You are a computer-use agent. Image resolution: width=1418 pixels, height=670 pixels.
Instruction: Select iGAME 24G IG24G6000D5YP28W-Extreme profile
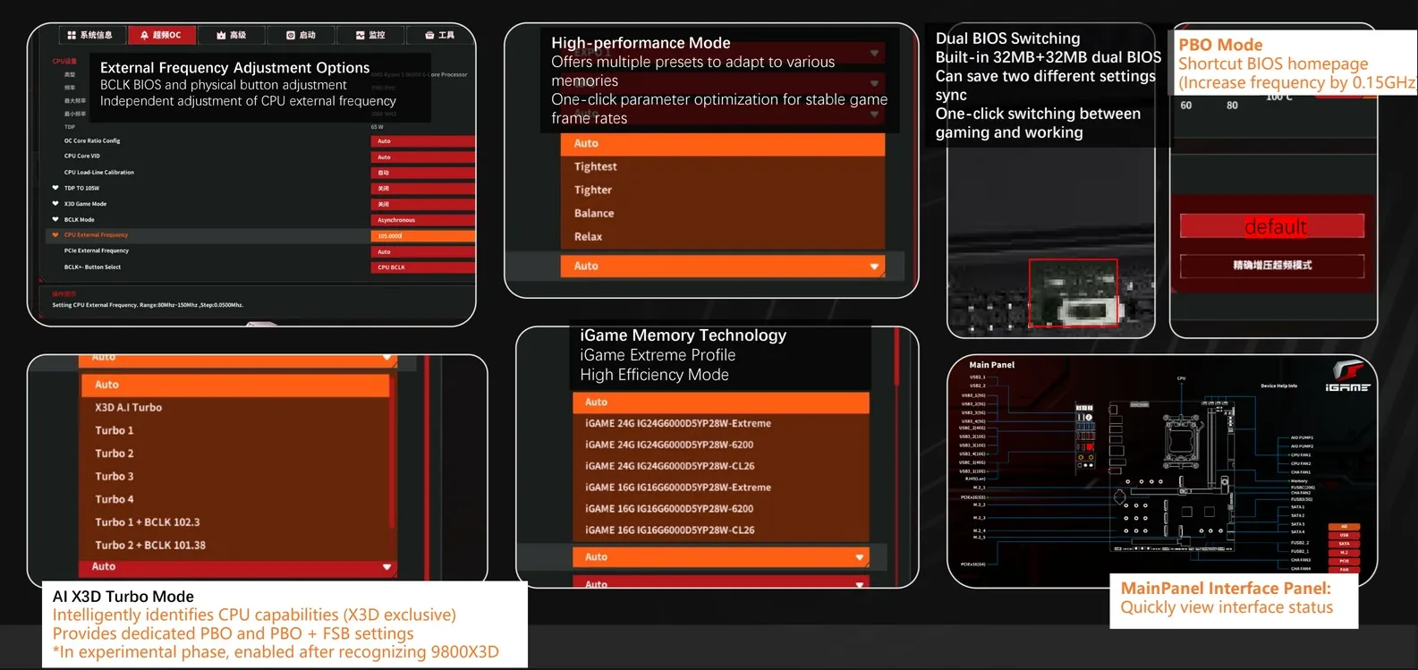pyautogui.click(x=721, y=423)
